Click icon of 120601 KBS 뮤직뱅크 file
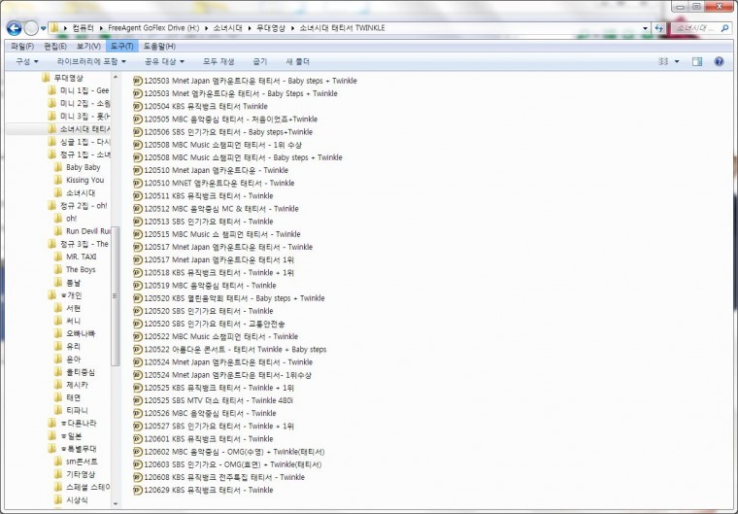 [x=138, y=439]
